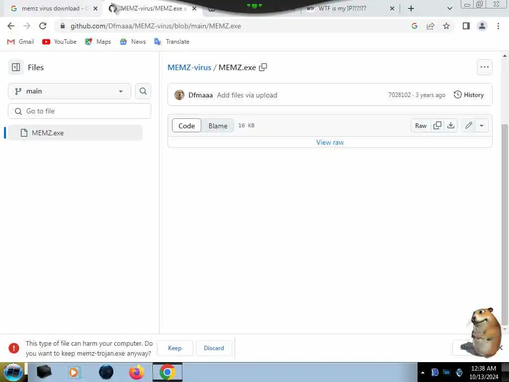This screenshot has height=382, width=509.
Task: Show hidden tray icons arrow
Action: [x=423, y=372]
